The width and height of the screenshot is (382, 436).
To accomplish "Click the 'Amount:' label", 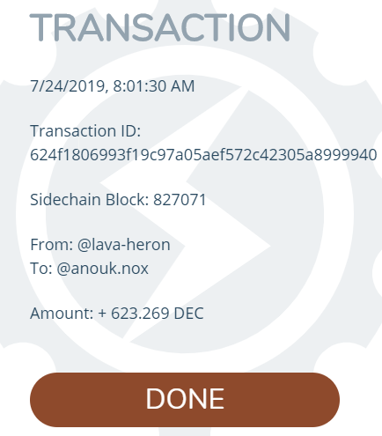I will tap(62, 313).
